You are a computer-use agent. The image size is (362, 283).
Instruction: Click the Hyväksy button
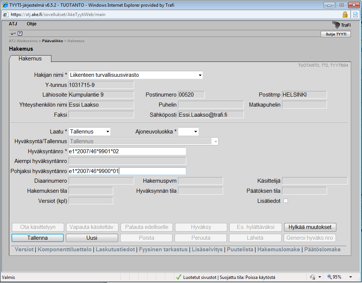pos(201,227)
